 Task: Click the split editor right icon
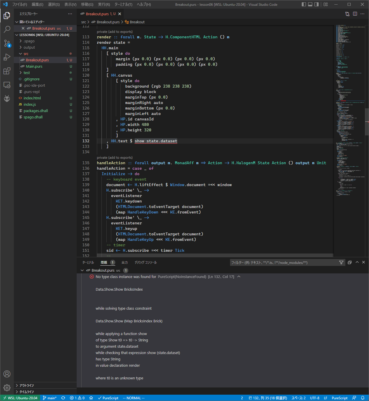355,14
